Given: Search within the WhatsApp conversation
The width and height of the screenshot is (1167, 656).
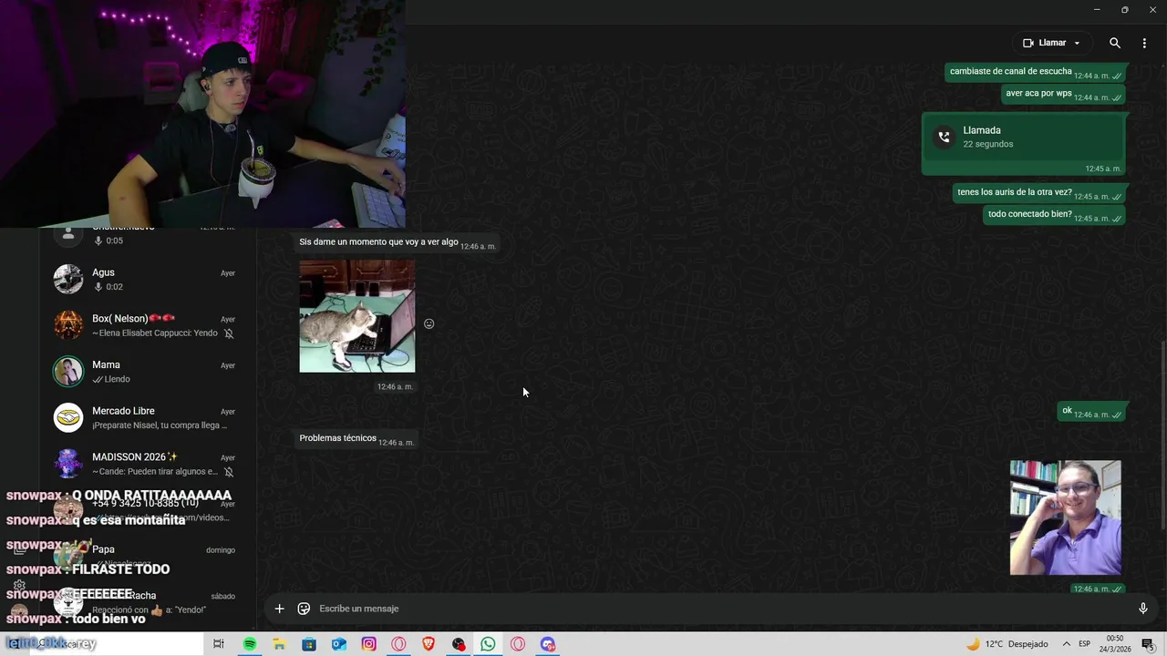Looking at the screenshot, I should click(1115, 43).
